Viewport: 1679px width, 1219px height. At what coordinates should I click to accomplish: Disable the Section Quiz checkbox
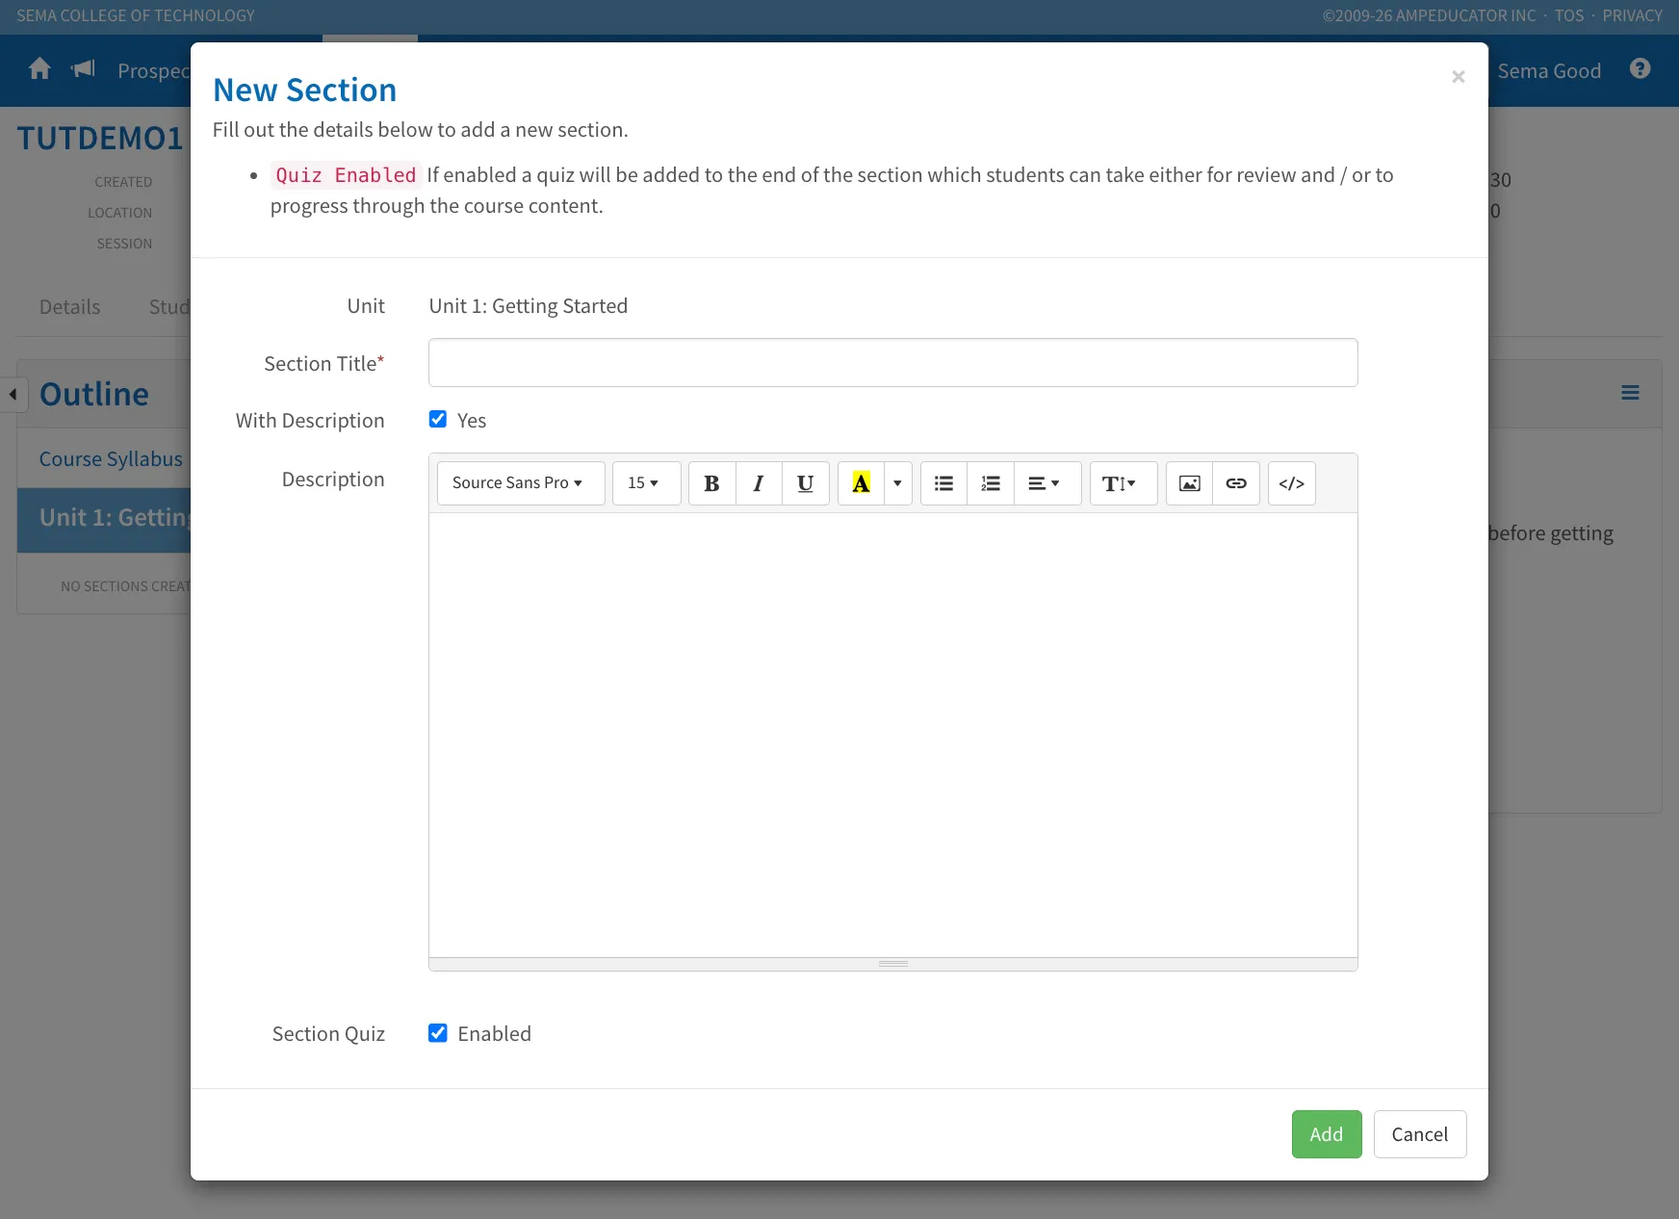point(438,1033)
